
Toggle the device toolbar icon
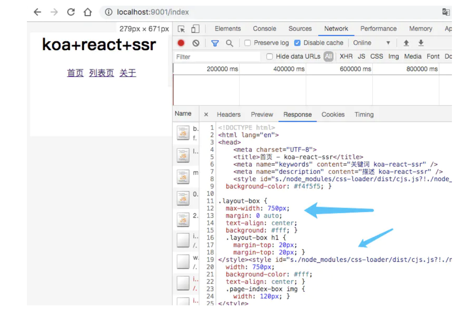(195, 29)
